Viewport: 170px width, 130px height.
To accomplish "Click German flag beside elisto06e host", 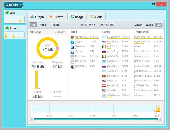I will (104, 76).
